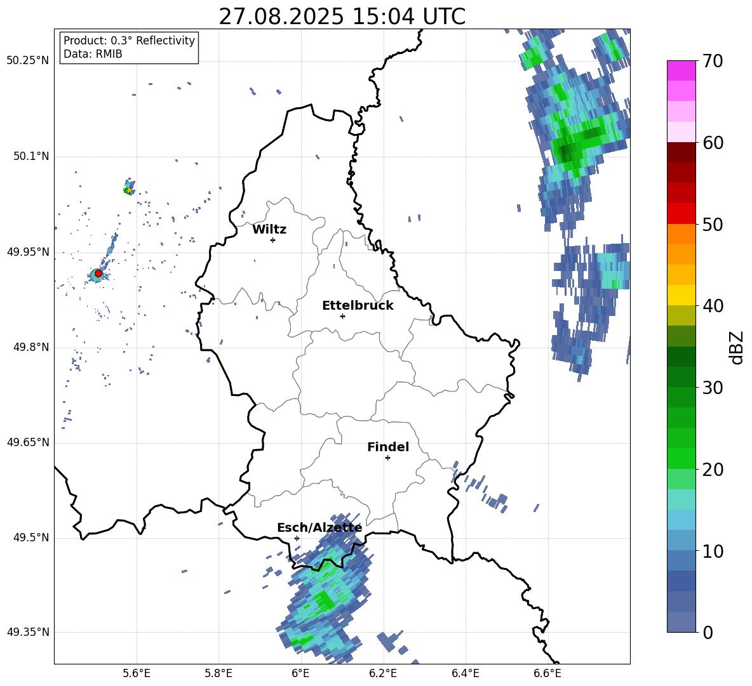Image resolution: width=752 pixels, height=686 pixels.
Task: Click the 6.6°E longitude label
Action: click(x=547, y=673)
